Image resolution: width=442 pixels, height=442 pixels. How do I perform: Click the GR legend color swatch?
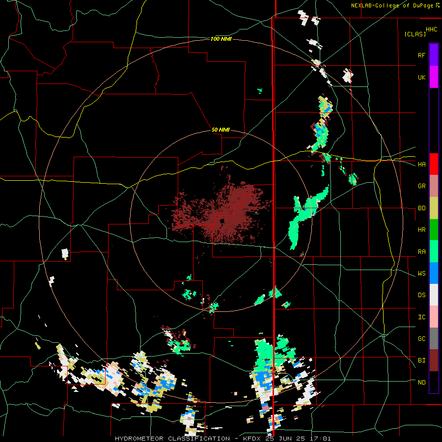[434, 186]
